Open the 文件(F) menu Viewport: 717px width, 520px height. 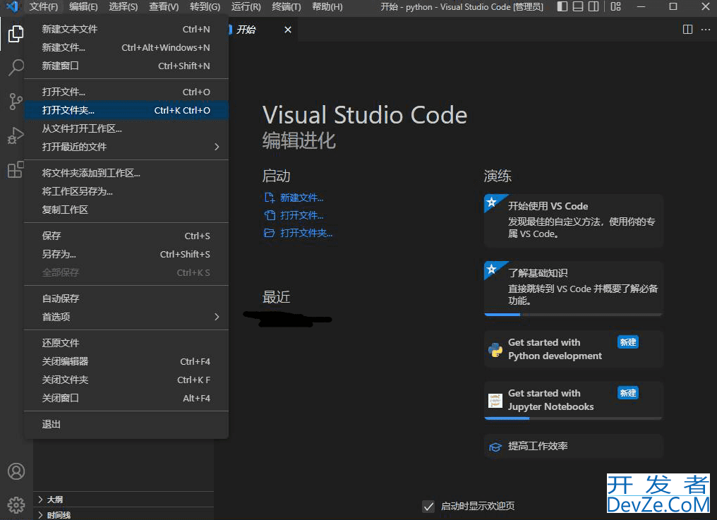44,7
